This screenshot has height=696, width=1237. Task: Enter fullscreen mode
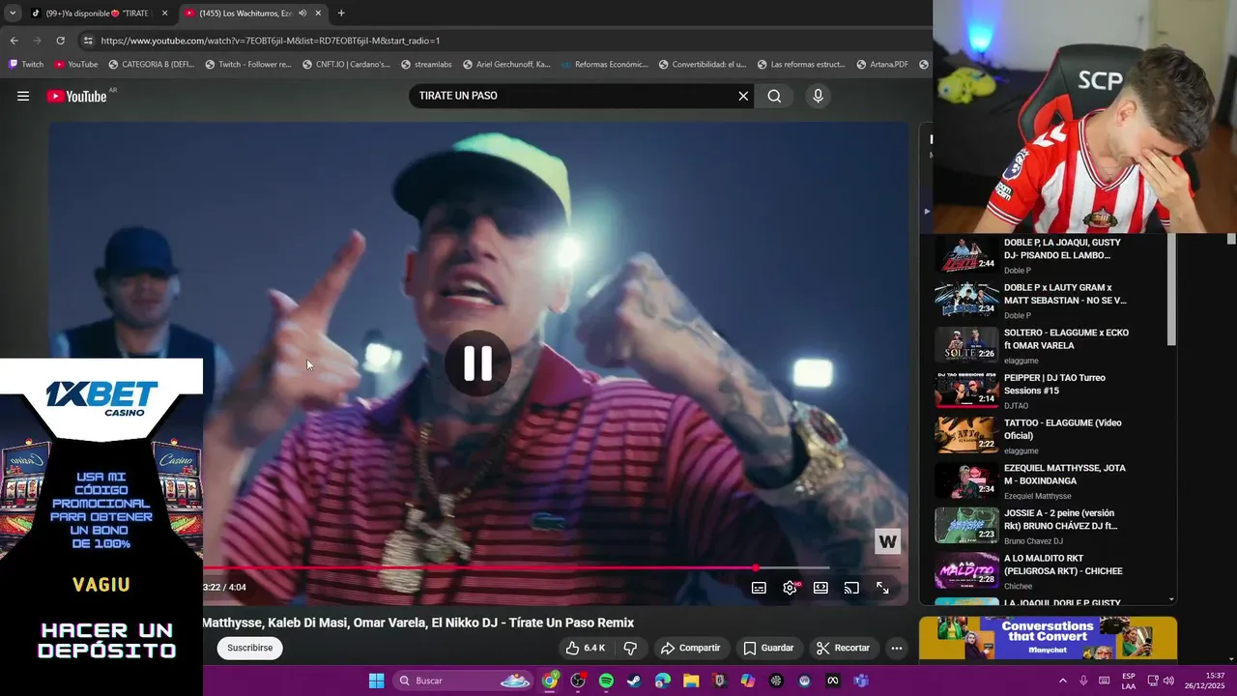[x=882, y=588]
